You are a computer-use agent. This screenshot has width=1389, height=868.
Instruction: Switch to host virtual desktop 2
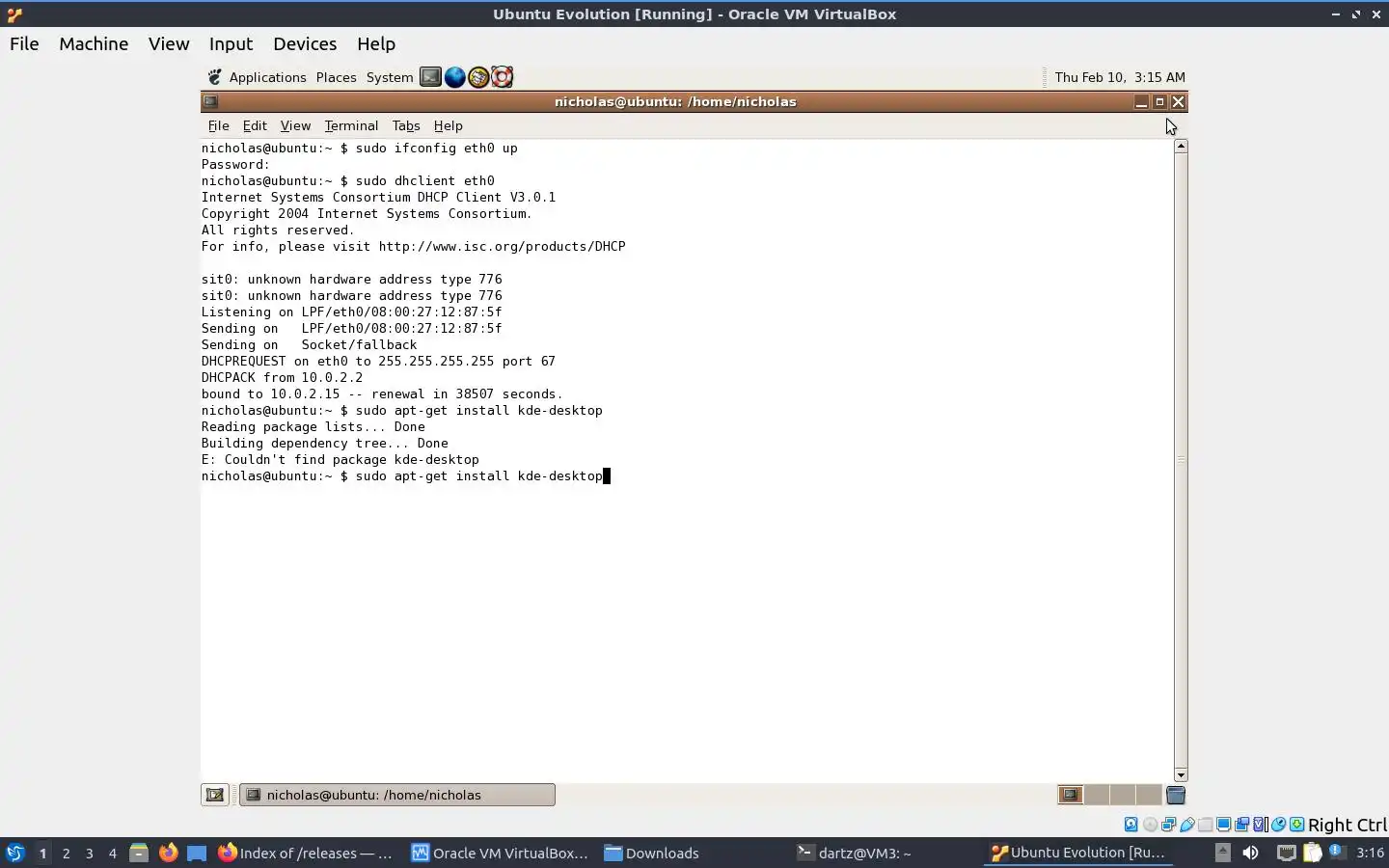(66, 853)
